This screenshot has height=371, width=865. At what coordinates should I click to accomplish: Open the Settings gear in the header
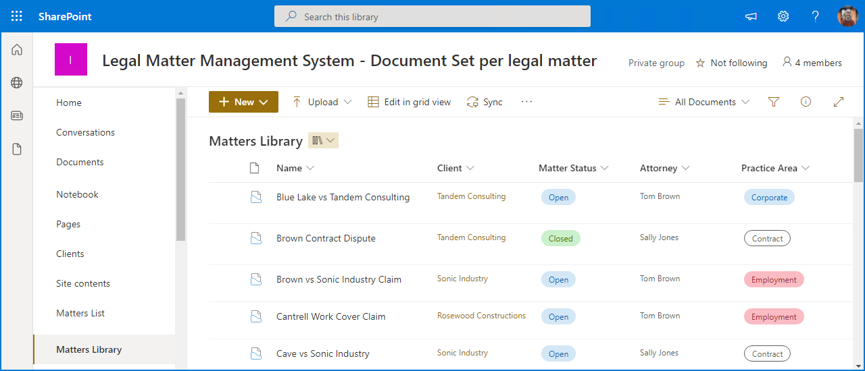click(783, 16)
